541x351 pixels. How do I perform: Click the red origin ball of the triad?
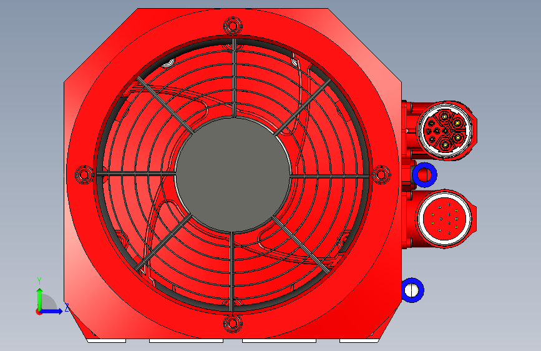tap(39, 312)
